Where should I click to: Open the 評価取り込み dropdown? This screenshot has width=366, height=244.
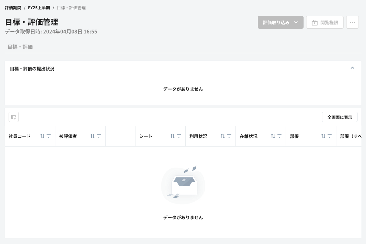pos(280,22)
